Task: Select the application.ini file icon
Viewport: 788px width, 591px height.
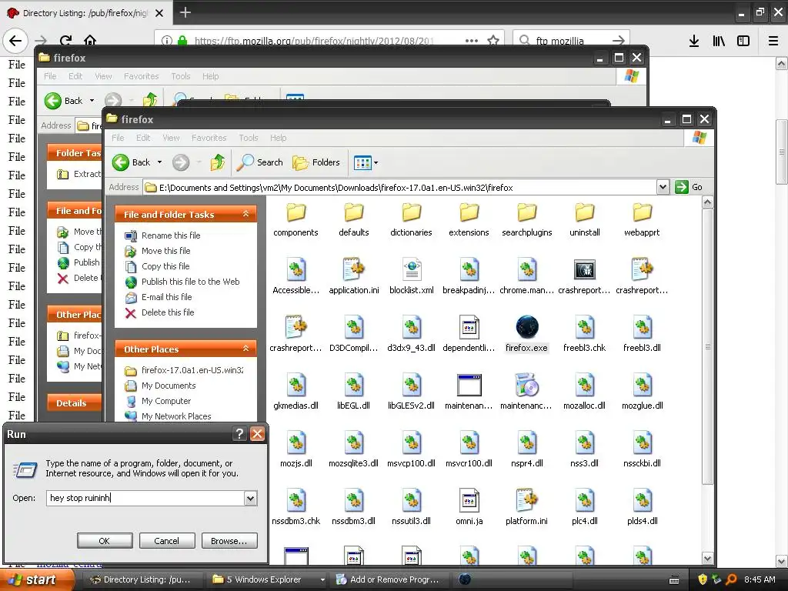Action: pyautogui.click(x=354, y=269)
